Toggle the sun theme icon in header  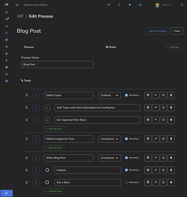coord(109,5)
